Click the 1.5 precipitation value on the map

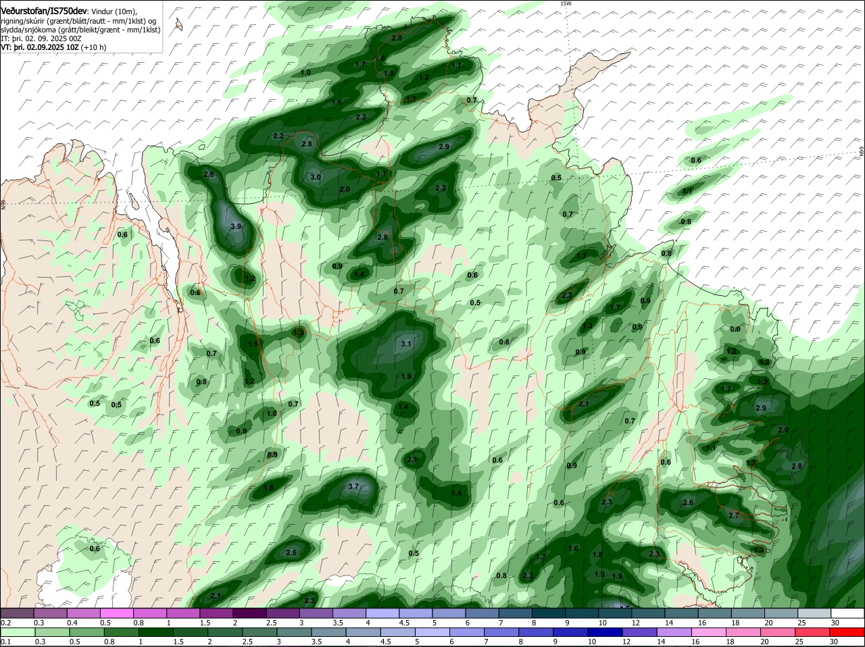[x=253, y=344]
